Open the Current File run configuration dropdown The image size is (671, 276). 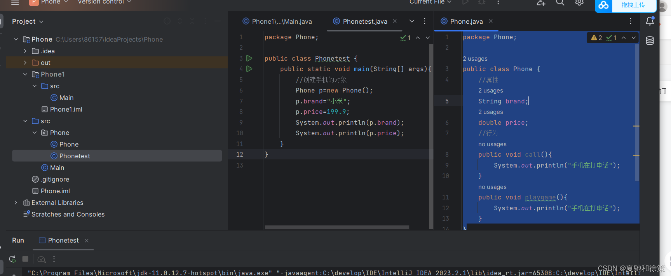pyautogui.click(x=430, y=2)
